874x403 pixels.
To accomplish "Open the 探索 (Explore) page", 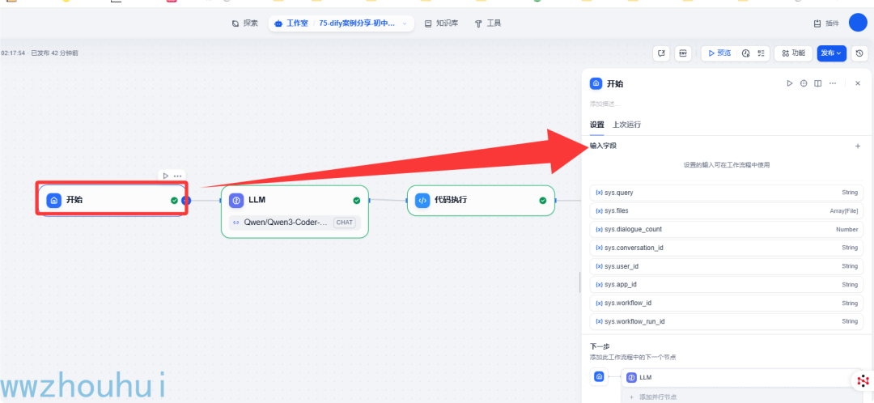I will [244, 23].
